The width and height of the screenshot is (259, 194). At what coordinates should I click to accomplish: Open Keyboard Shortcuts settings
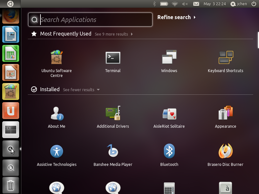coord(225,58)
